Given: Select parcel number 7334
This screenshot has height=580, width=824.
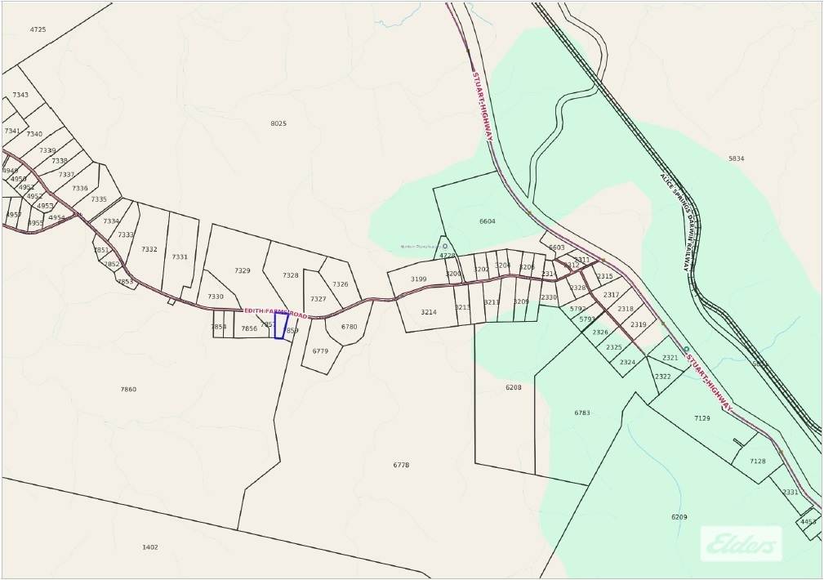Looking at the screenshot, I should tap(111, 221).
